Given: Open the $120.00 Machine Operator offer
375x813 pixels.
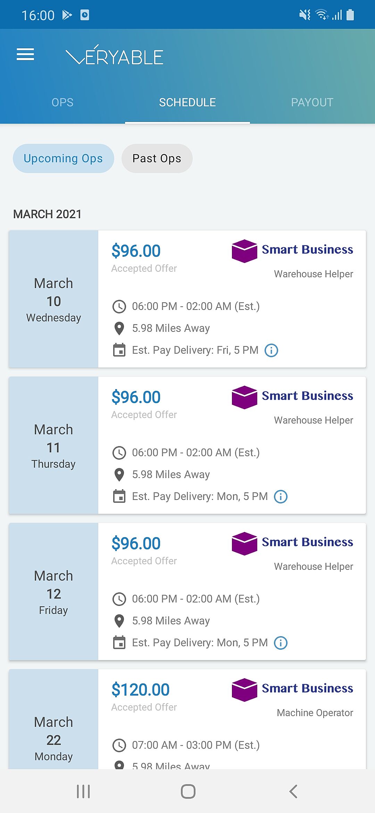Looking at the screenshot, I should tap(187, 719).
